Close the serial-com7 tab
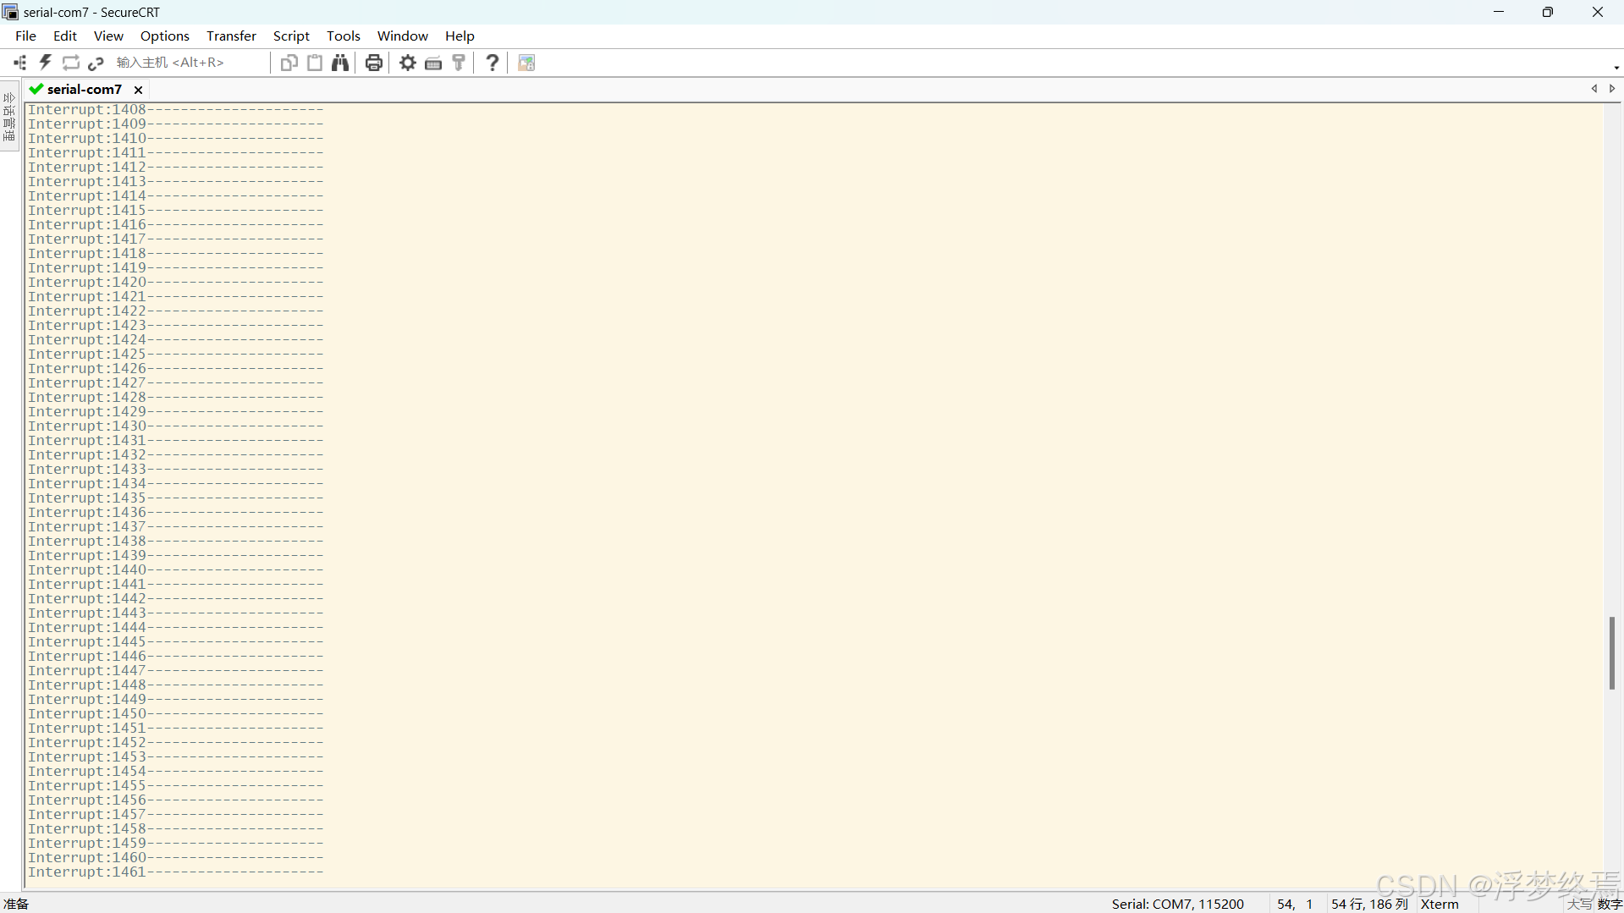The image size is (1624, 913). point(138,90)
